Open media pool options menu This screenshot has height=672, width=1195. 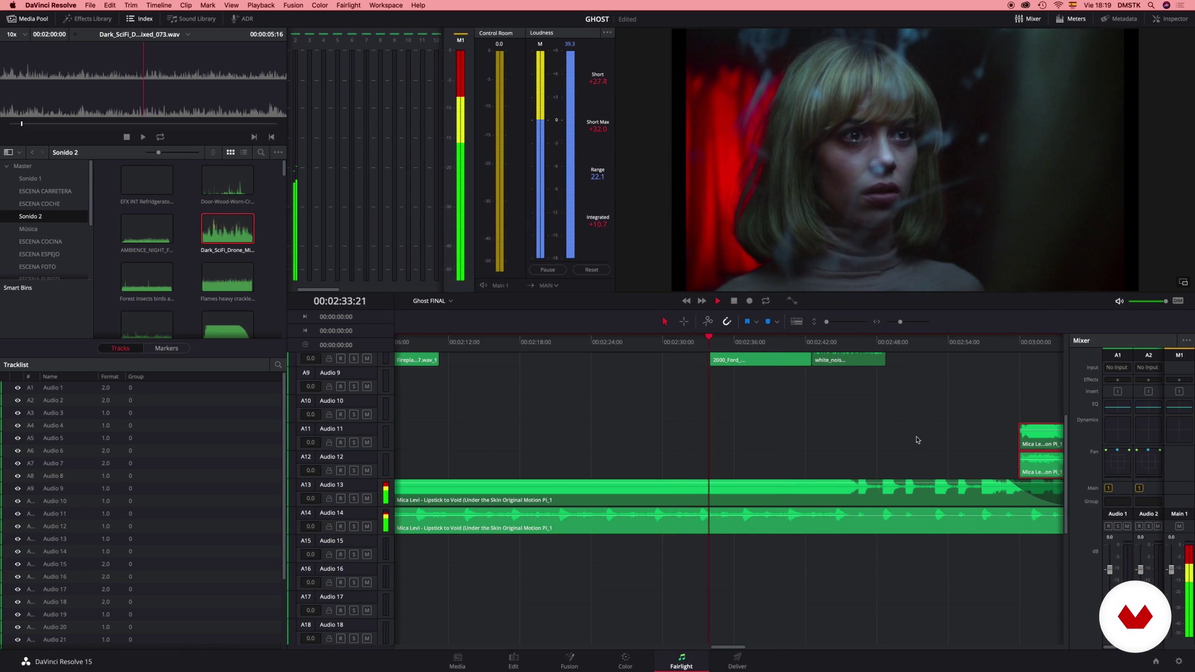278,152
